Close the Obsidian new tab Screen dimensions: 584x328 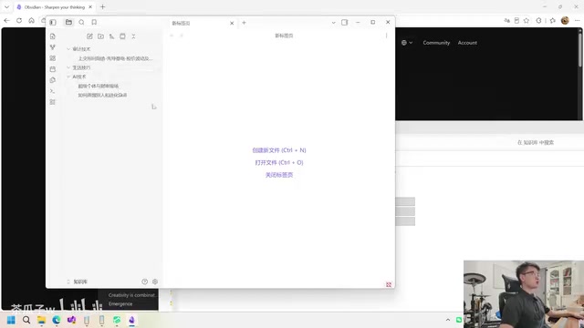click(x=232, y=23)
